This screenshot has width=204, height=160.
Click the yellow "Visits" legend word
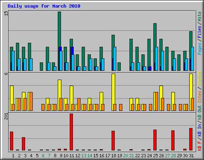click(x=200, y=79)
